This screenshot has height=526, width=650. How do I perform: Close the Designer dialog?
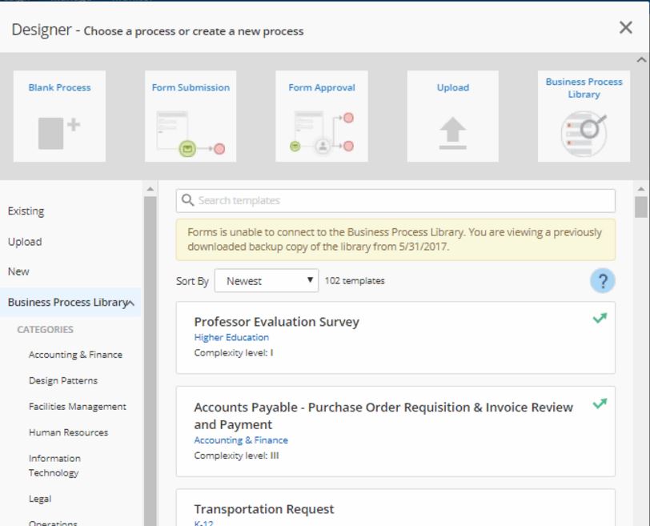[626, 28]
